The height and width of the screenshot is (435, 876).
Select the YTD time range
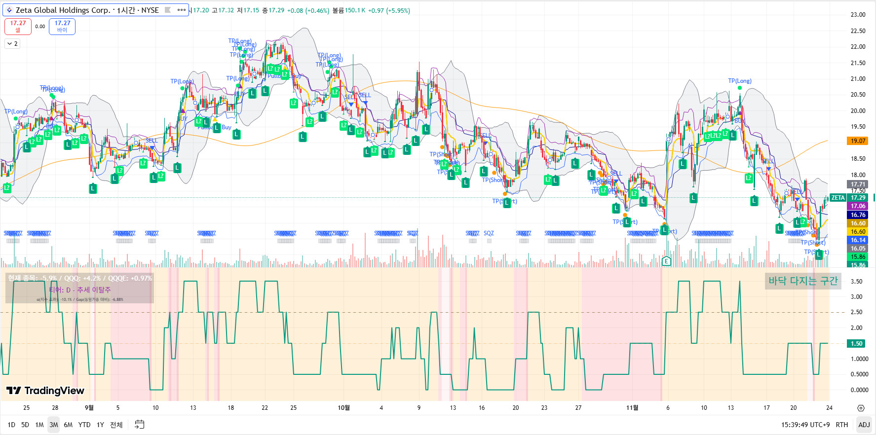(84, 425)
